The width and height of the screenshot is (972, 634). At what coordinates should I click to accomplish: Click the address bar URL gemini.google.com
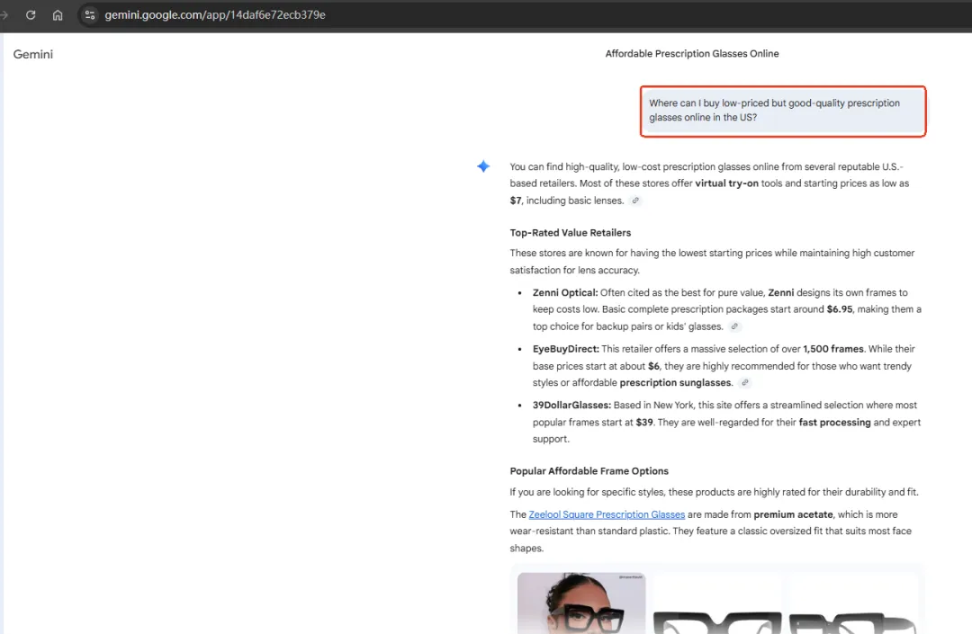(214, 15)
